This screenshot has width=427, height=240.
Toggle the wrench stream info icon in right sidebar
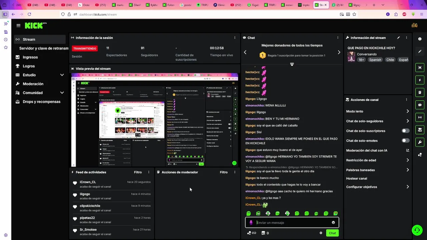tap(420, 142)
